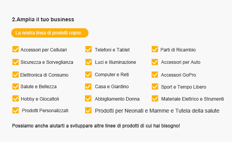Viewport: 232px width, 142px height.
Task: Click the checkmark beside Accessori GoPro
Action: coord(155,75)
